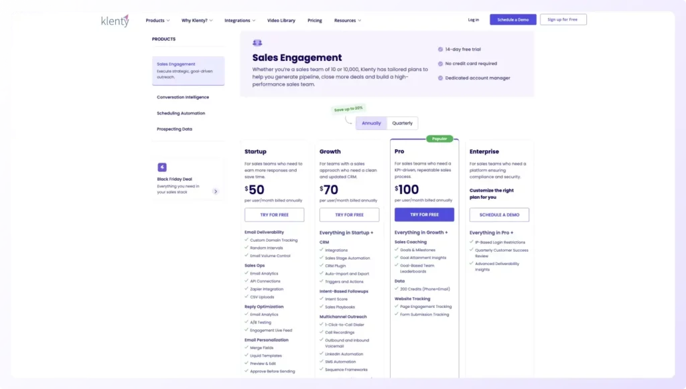Click the "1-Click-to-Call Dialer" feature
The image size is (686, 389).
[x=344, y=324]
